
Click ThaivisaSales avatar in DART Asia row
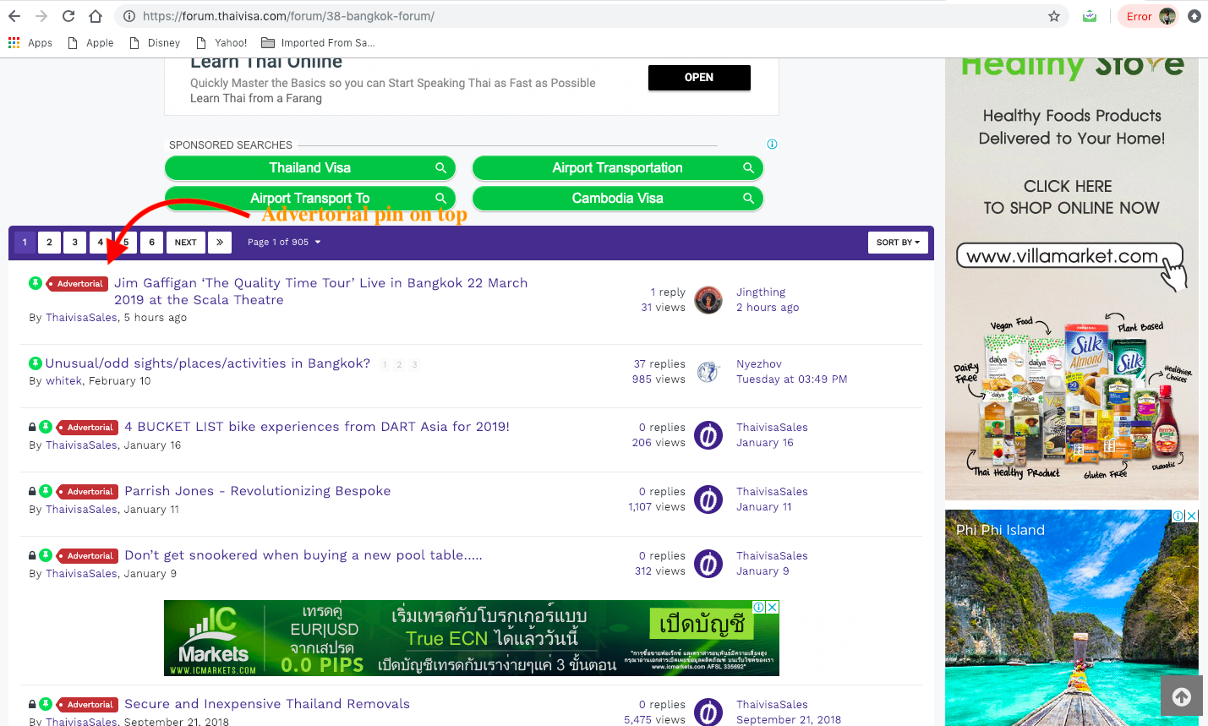pos(708,435)
